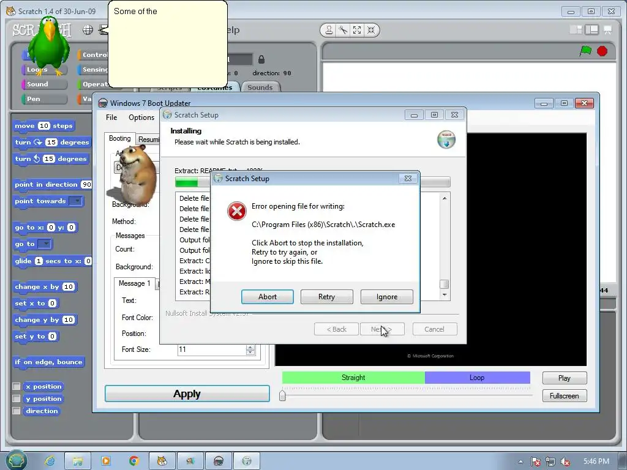
Task: Click the install log scrollbar up arrow
Action: click(x=445, y=198)
